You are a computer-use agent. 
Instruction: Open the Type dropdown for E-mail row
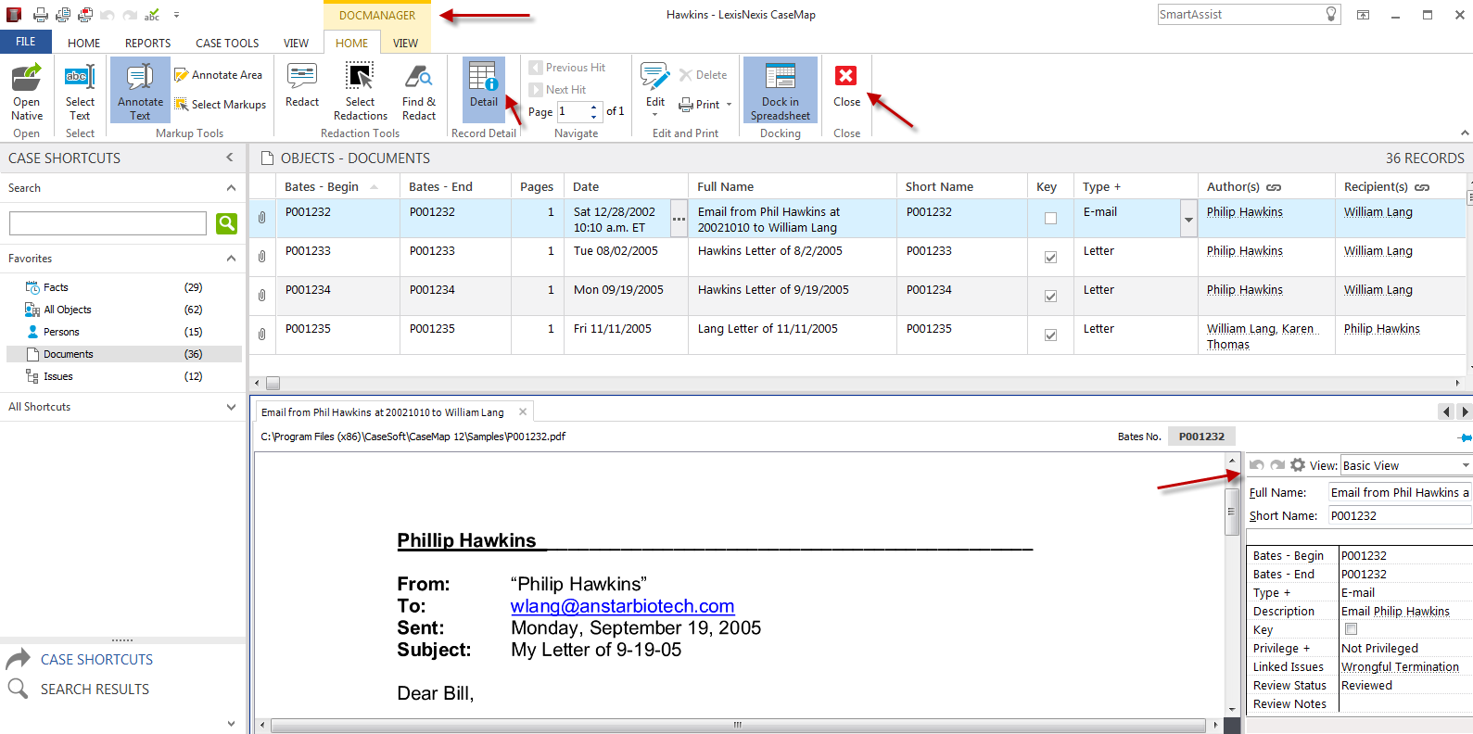(x=1187, y=220)
